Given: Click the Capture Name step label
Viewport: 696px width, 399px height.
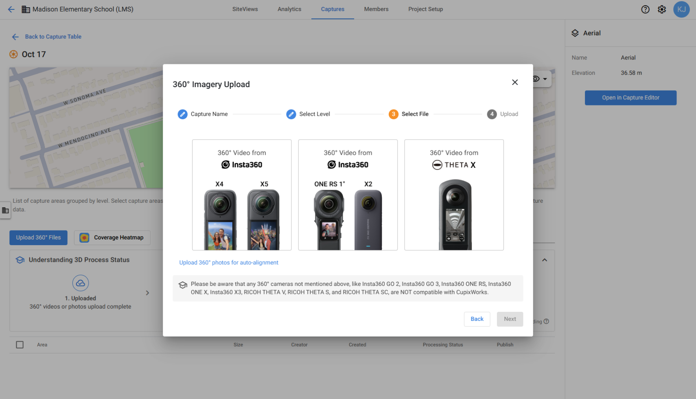Looking at the screenshot, I should (x=209, y=114).
